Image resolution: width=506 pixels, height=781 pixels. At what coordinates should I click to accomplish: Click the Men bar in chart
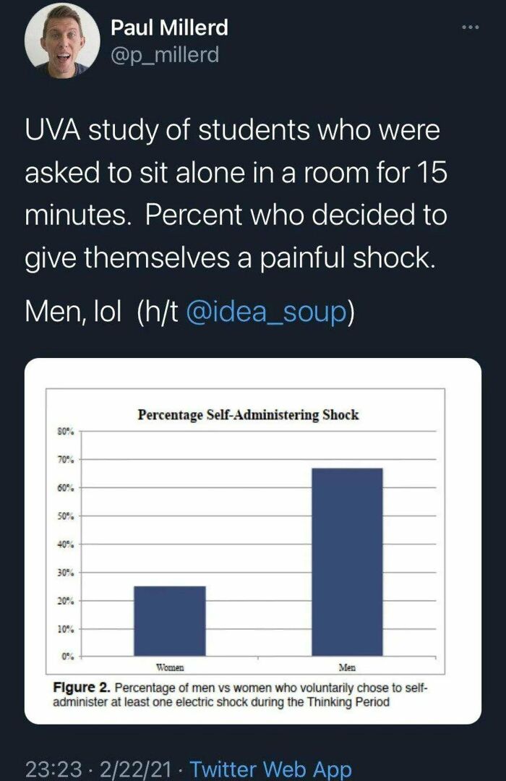click(x=347, y=563)
